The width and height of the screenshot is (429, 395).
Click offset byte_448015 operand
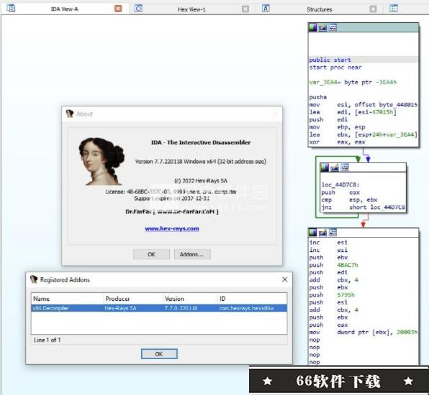point(386,105)
